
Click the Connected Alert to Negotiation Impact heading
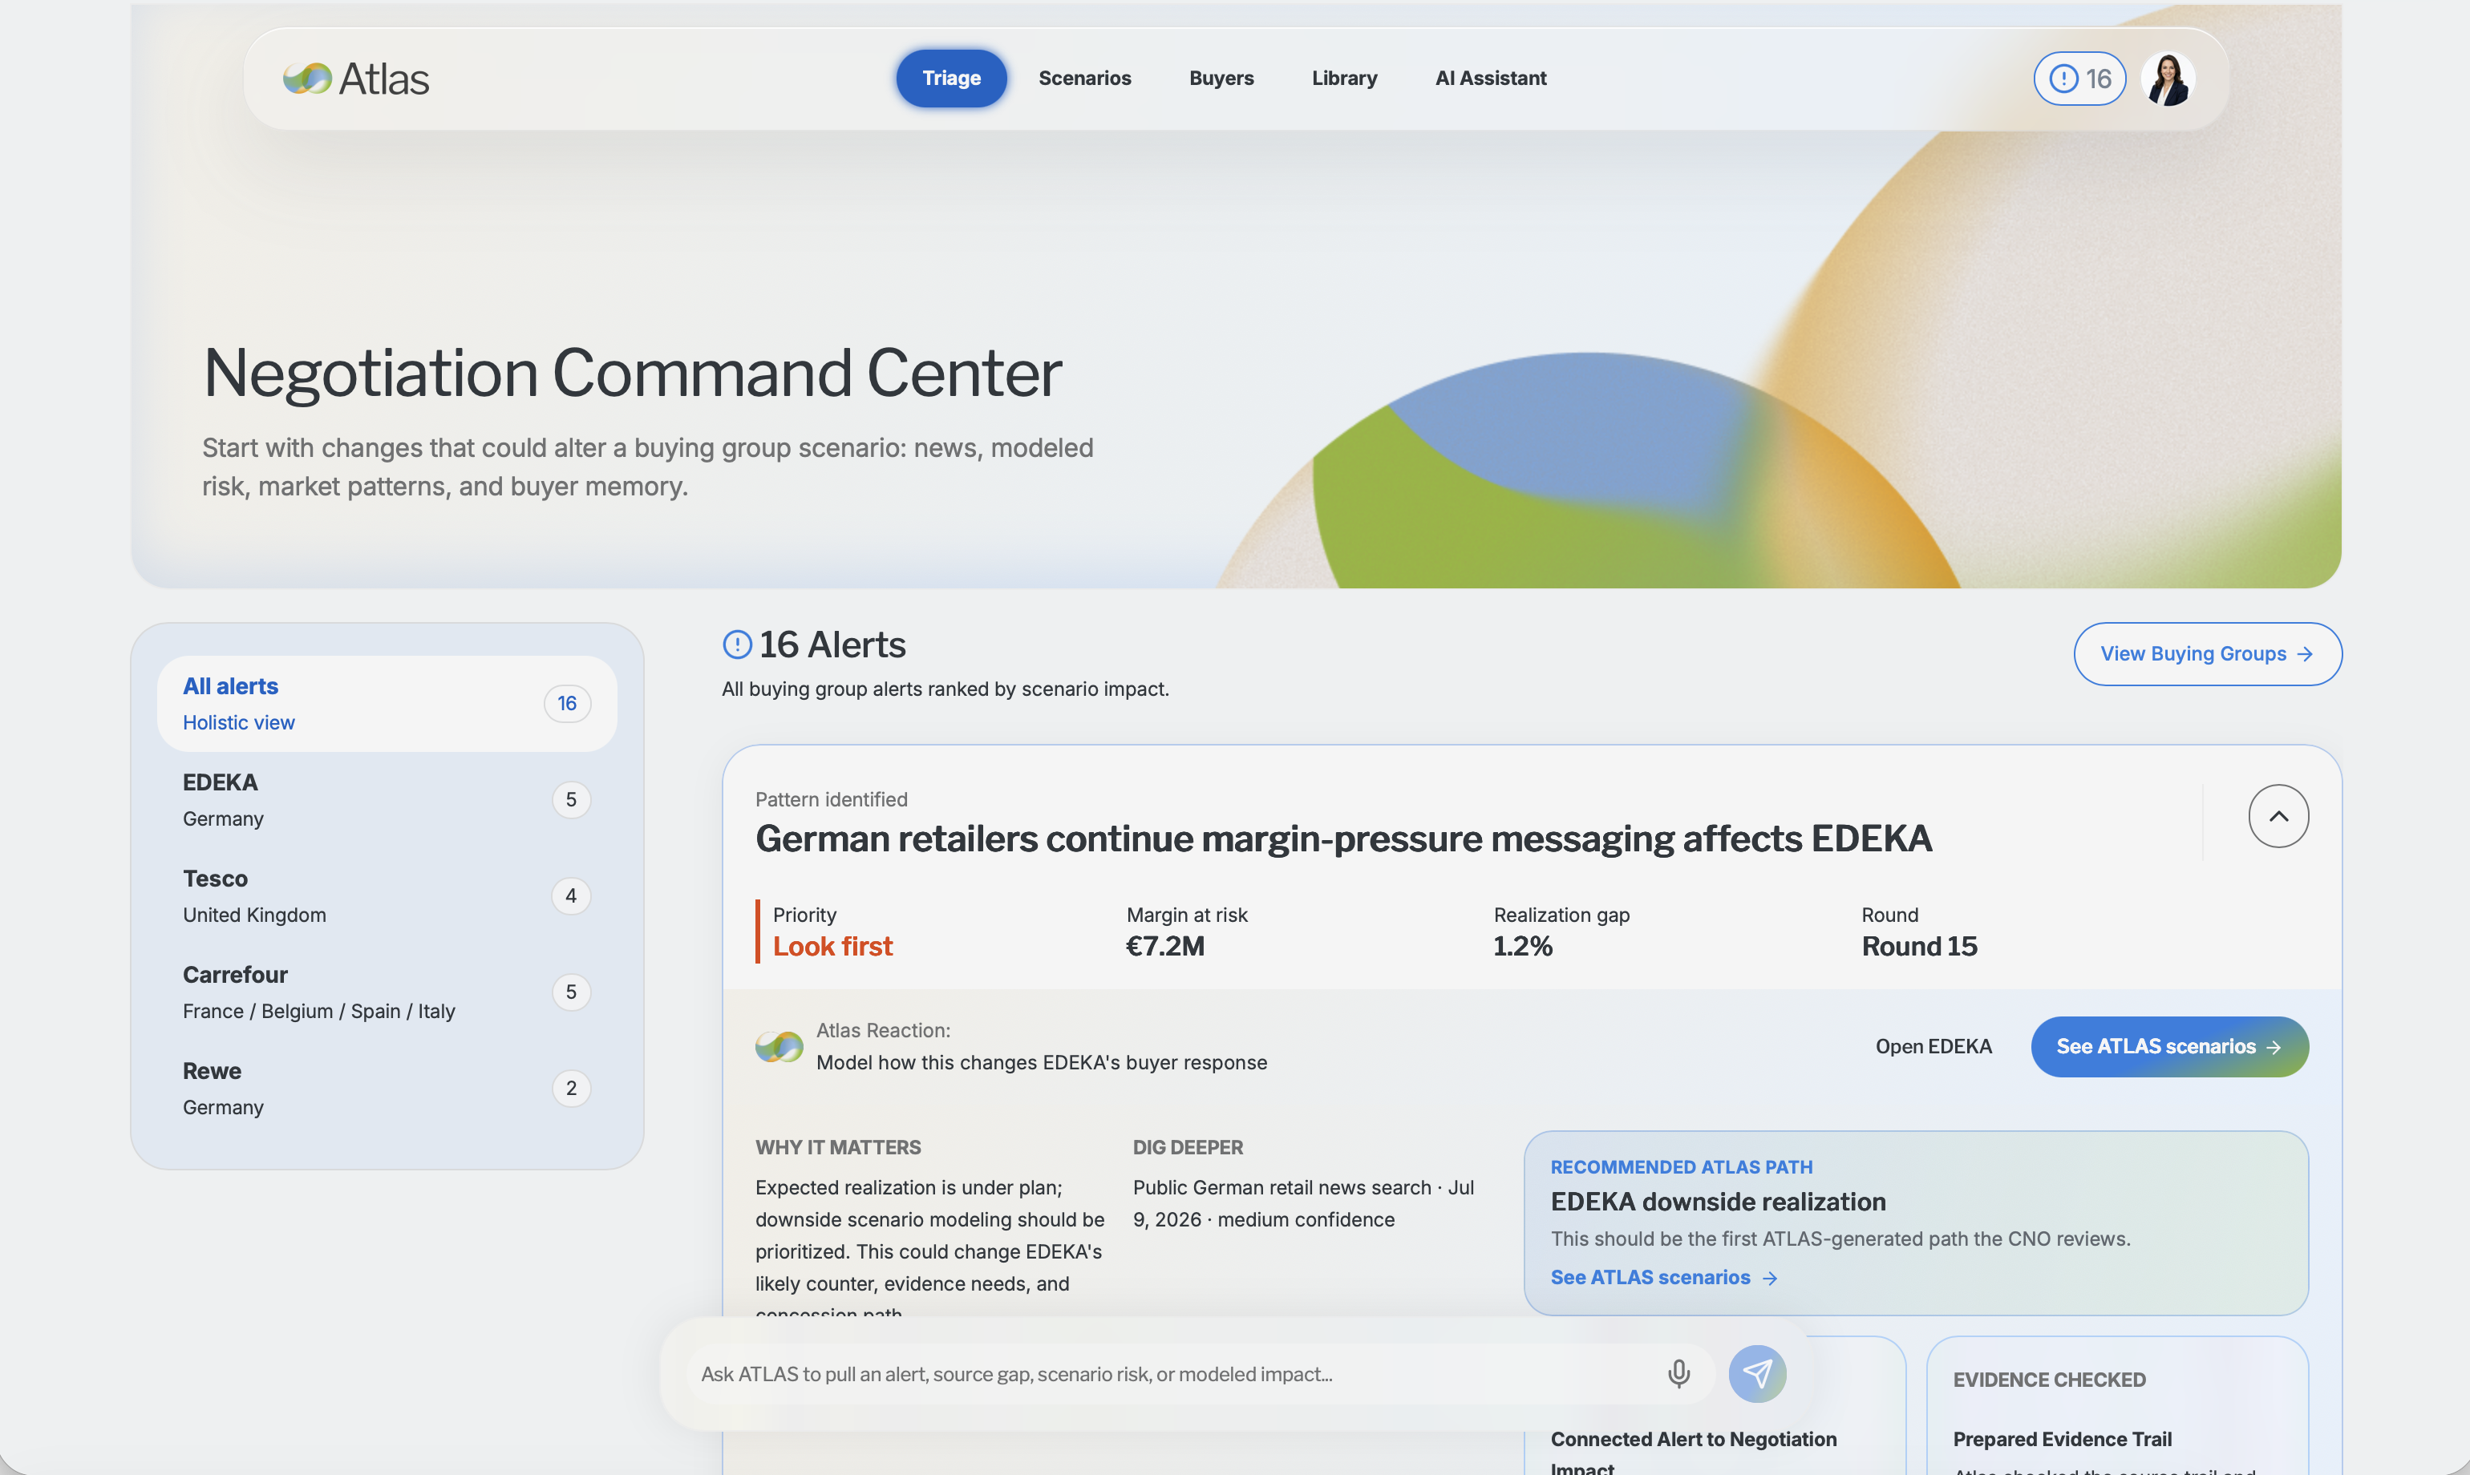1694,1451
